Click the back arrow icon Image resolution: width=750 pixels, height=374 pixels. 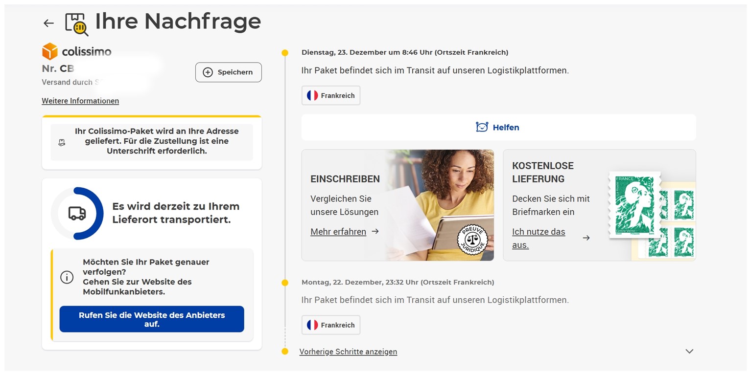click(x=48, y=23)
